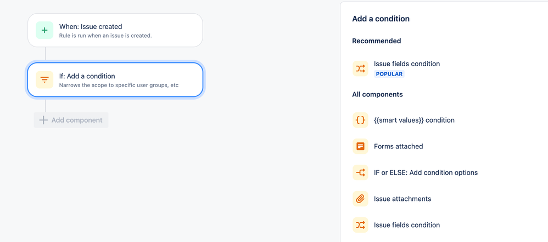Select the If: Add a condition card
The image size is (548, 242).
(115, 80)
